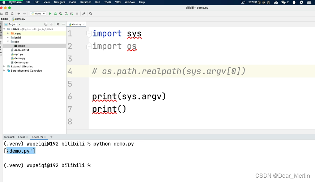Click the Save All disk icon

coord(7,14)
